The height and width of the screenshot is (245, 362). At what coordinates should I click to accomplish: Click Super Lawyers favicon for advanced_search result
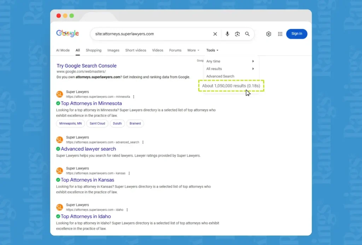point(59,139)
